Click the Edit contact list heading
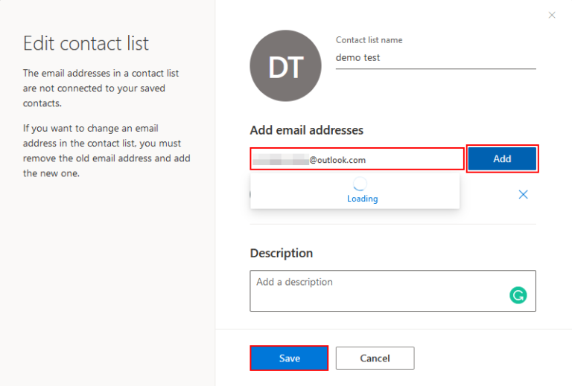The width and height of the screenshot is (572, 386). [86, 43]
